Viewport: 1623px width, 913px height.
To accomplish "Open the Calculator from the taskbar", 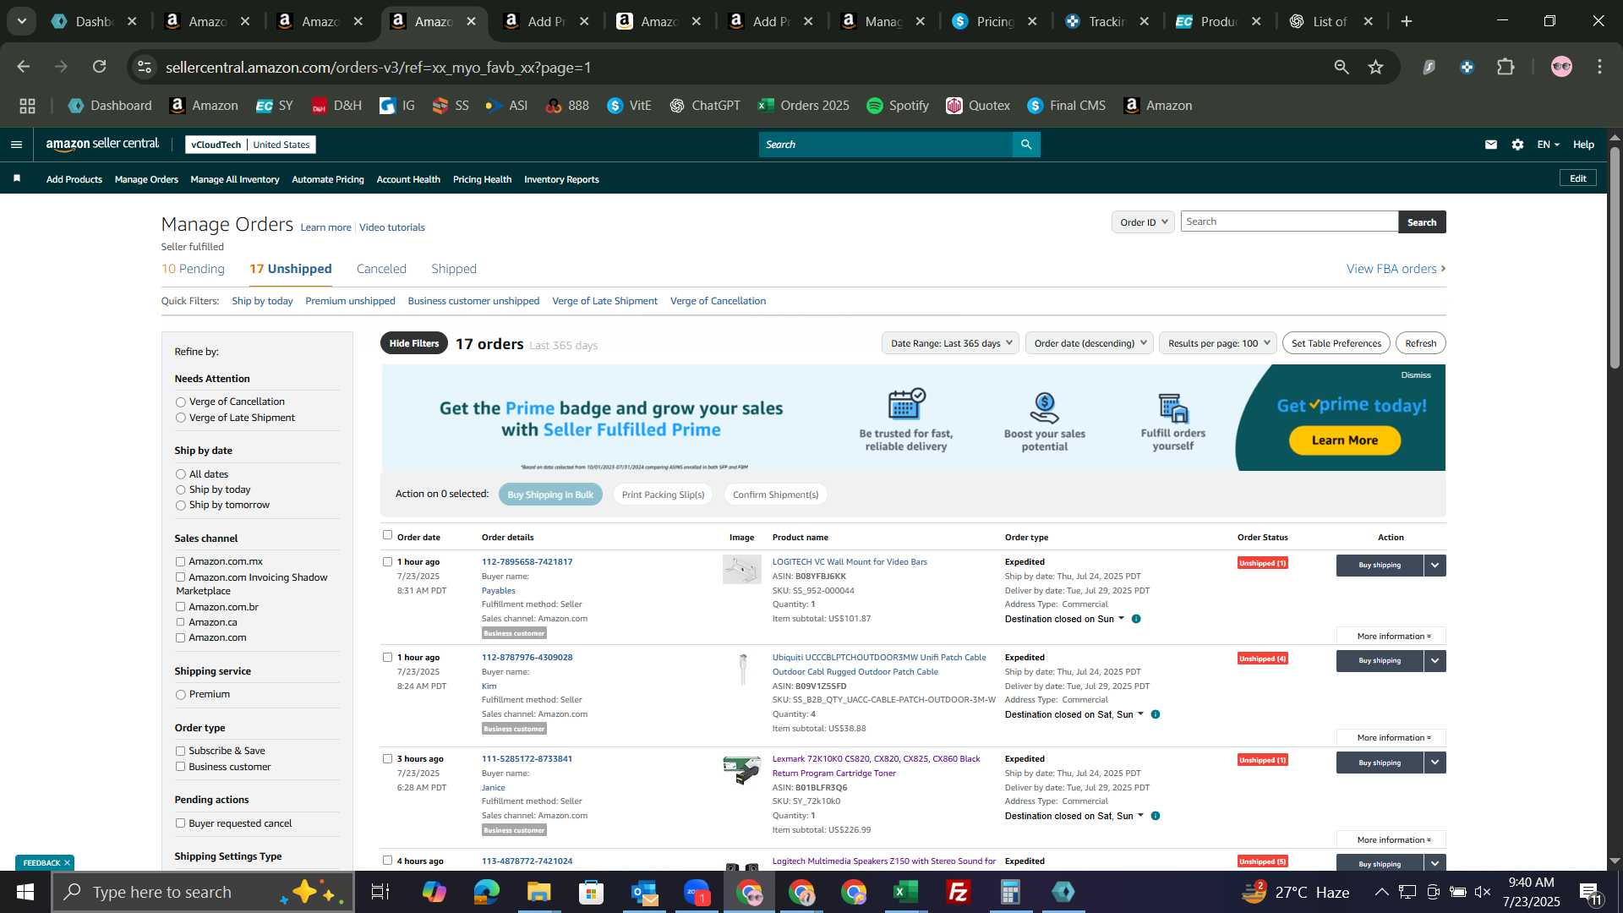I will coord(1010,892).
